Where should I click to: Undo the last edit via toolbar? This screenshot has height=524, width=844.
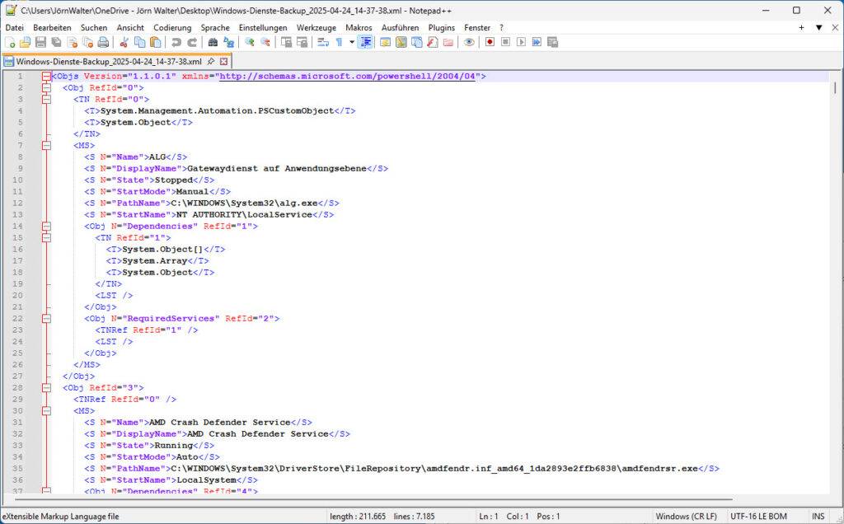click(x=176, y=41)
